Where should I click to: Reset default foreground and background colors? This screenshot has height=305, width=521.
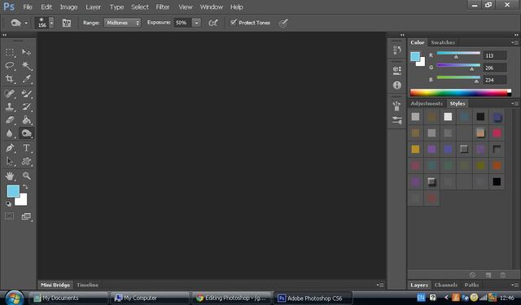click(x=9, y=204)
